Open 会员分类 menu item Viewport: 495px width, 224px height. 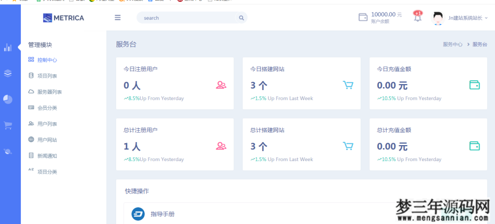pyautogui.click(x=47, y=108)
